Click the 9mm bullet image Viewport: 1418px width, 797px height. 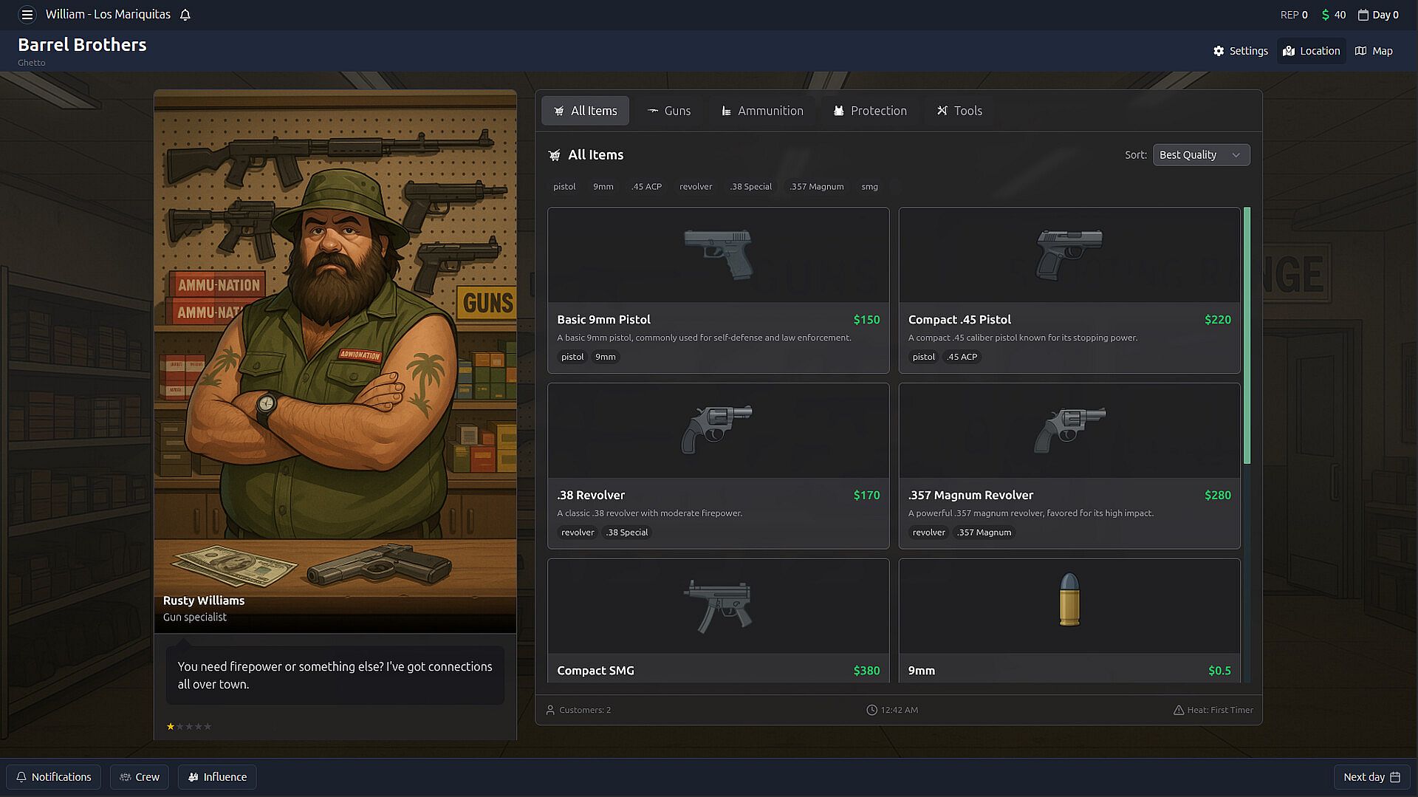pyautogui.click(x=1069, y=600)
